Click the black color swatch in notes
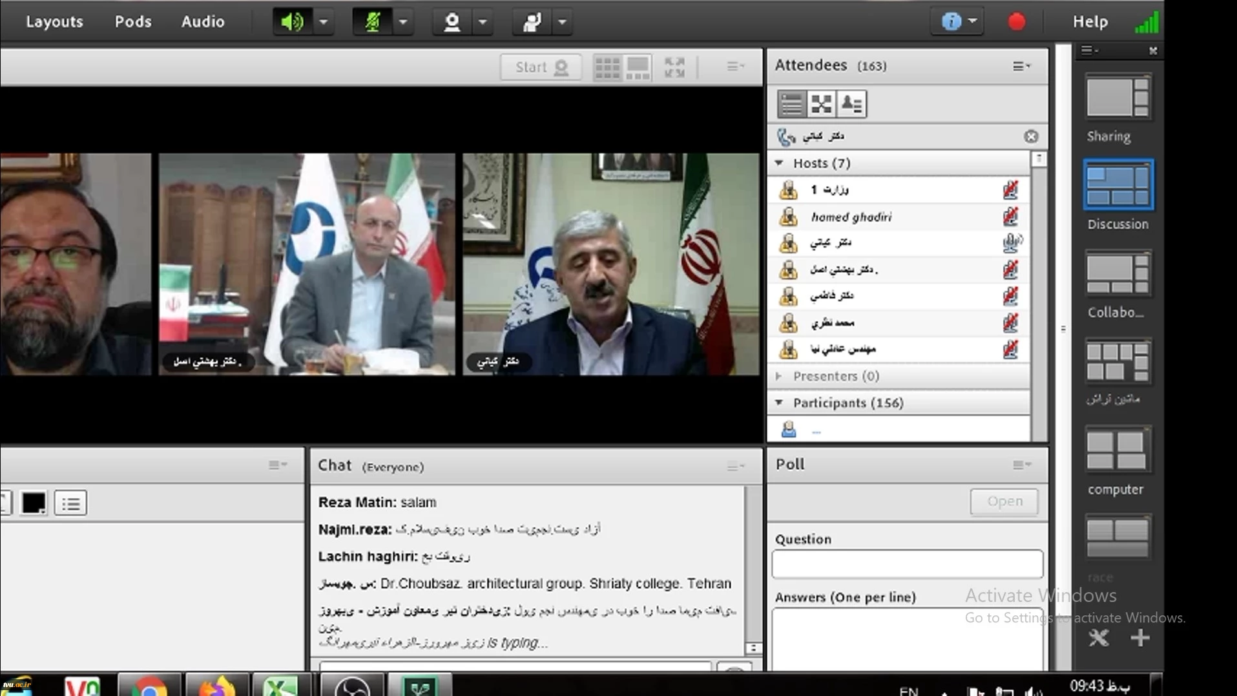This screenshot has height=696, width=1237. (34, 503)
